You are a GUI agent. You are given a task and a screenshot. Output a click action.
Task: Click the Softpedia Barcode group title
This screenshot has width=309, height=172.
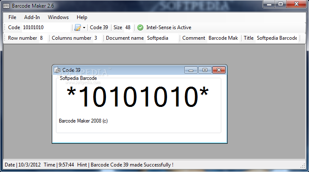[78, 78]
